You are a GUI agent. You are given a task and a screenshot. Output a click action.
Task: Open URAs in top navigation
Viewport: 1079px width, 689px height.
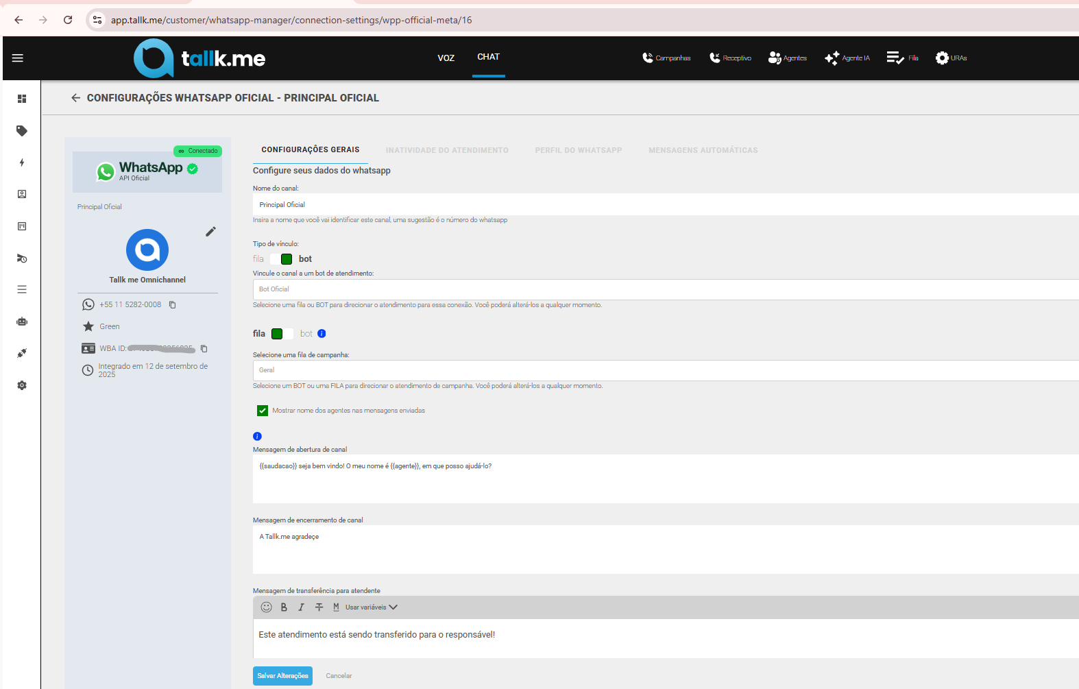click(951, 58)
